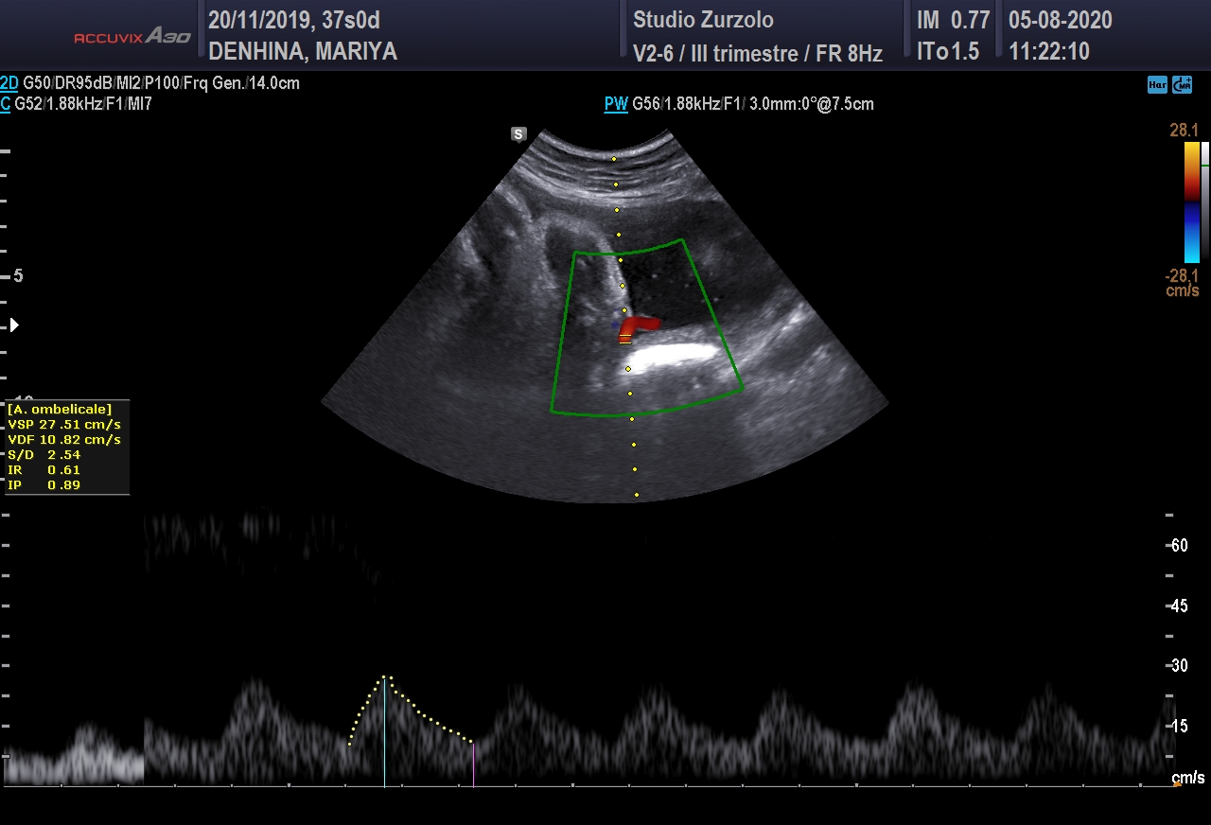Image resolution: width=1211 pixels, height=825 pixels.
Task: Click the A. ombelicale measurement results box
Action: coord(66,448)
